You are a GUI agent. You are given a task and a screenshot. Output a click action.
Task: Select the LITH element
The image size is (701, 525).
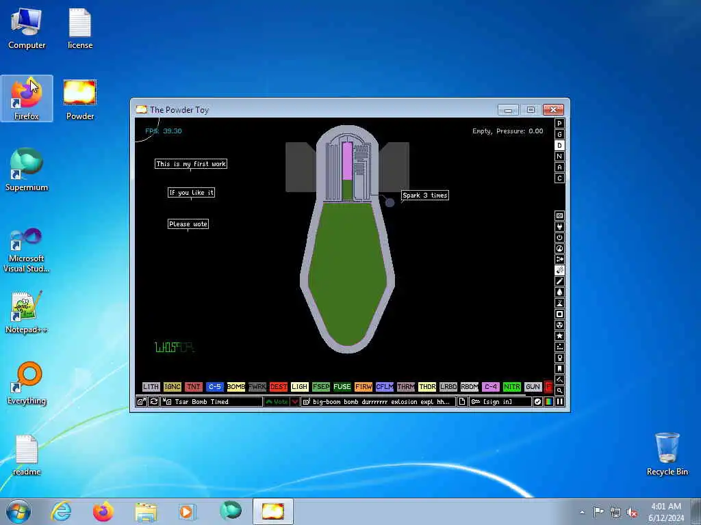point(151,387)
